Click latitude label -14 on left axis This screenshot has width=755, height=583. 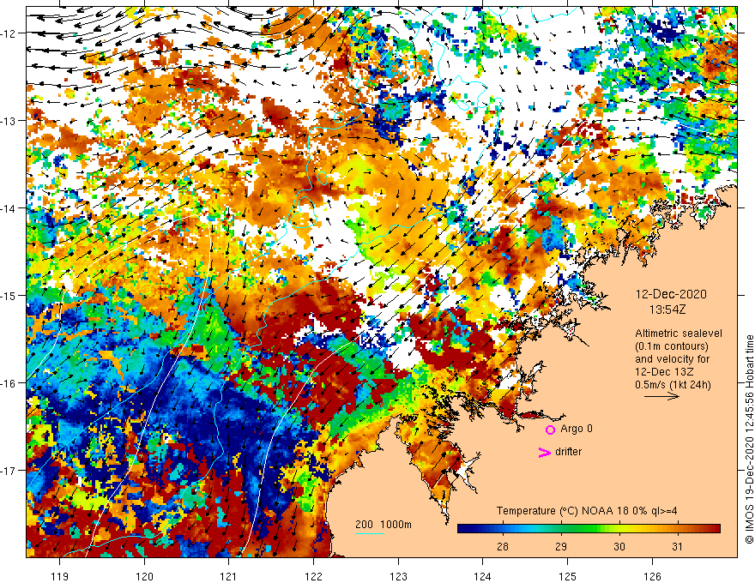tap(9, 208)
